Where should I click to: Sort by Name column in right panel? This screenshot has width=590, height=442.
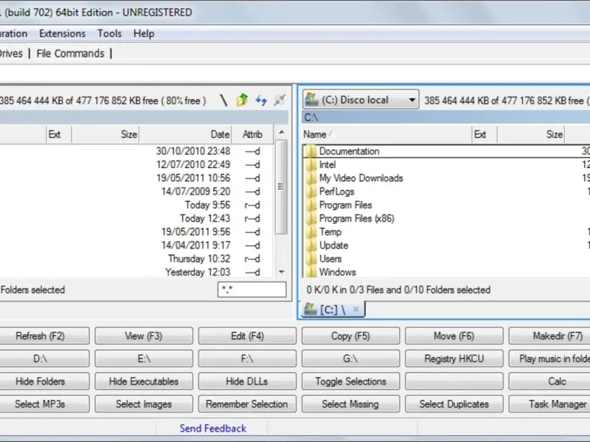[x=386, y=135]
